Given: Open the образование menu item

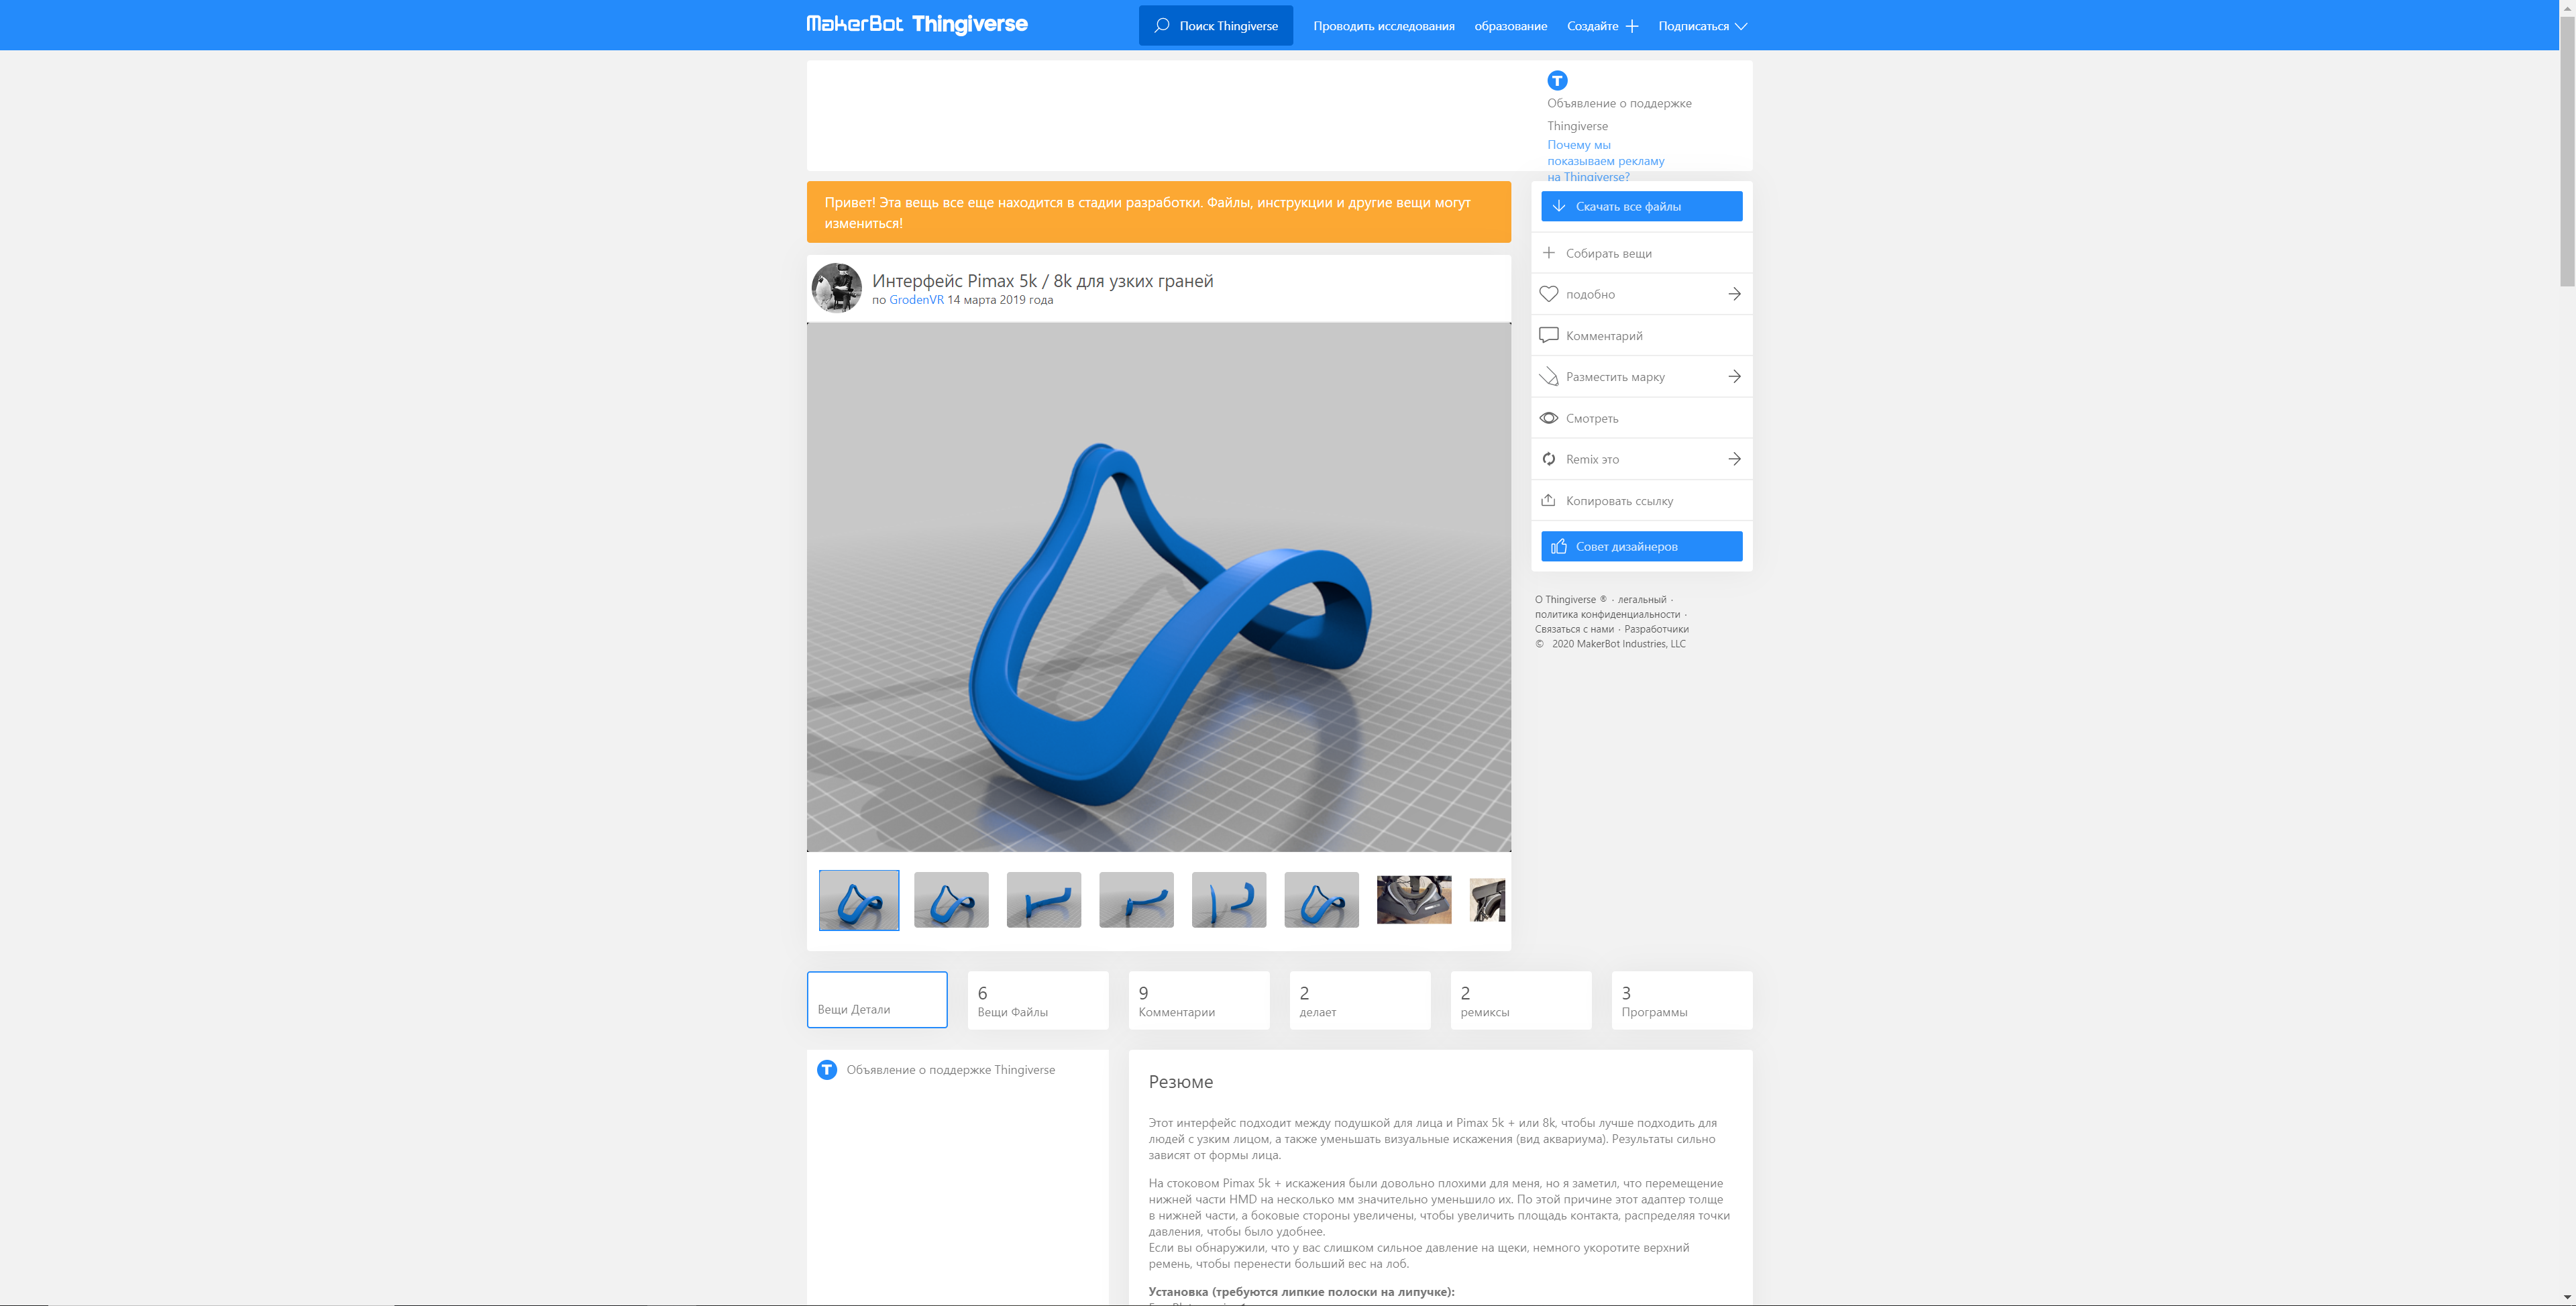Looking at the screenshot, I should (1510, 26).
